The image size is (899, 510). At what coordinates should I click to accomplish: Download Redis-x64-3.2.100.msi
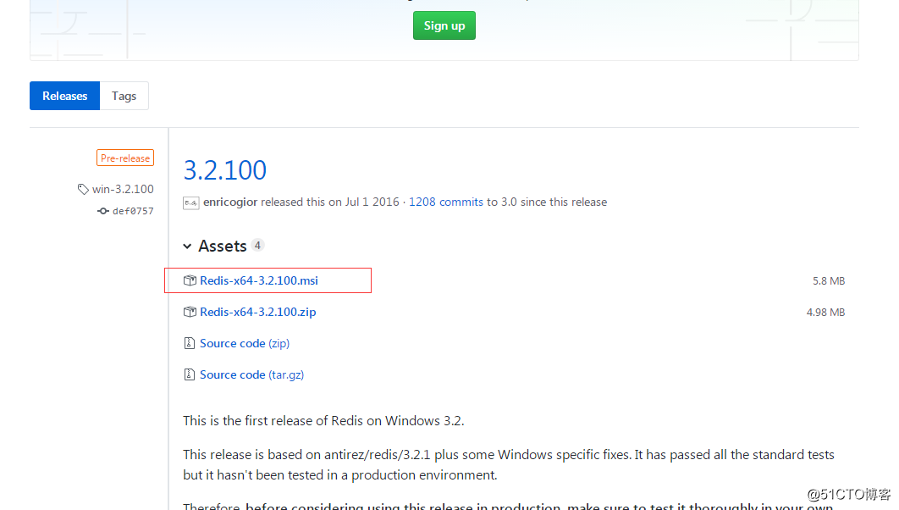tap(258, 280)
